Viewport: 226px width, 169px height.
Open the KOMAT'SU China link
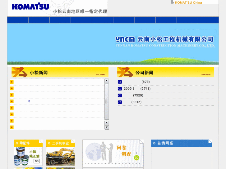(x=188, y=2)
